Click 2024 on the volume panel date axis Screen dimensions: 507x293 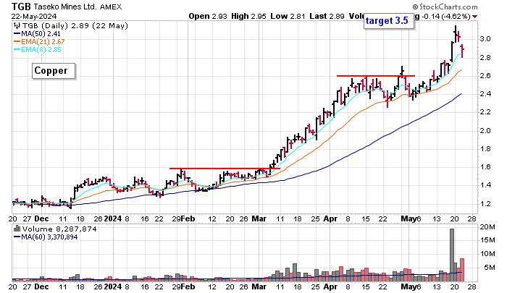(x=112, y=286)
